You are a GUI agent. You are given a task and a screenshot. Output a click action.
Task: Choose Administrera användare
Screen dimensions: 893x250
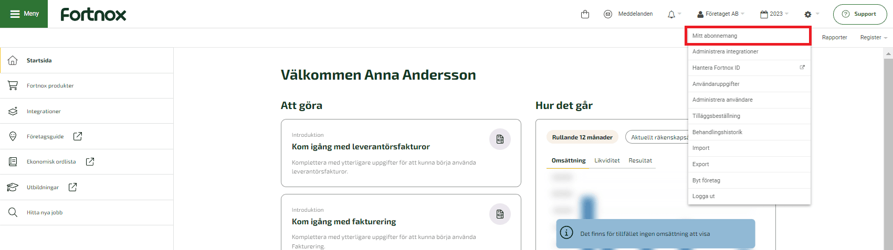point(749,100)
